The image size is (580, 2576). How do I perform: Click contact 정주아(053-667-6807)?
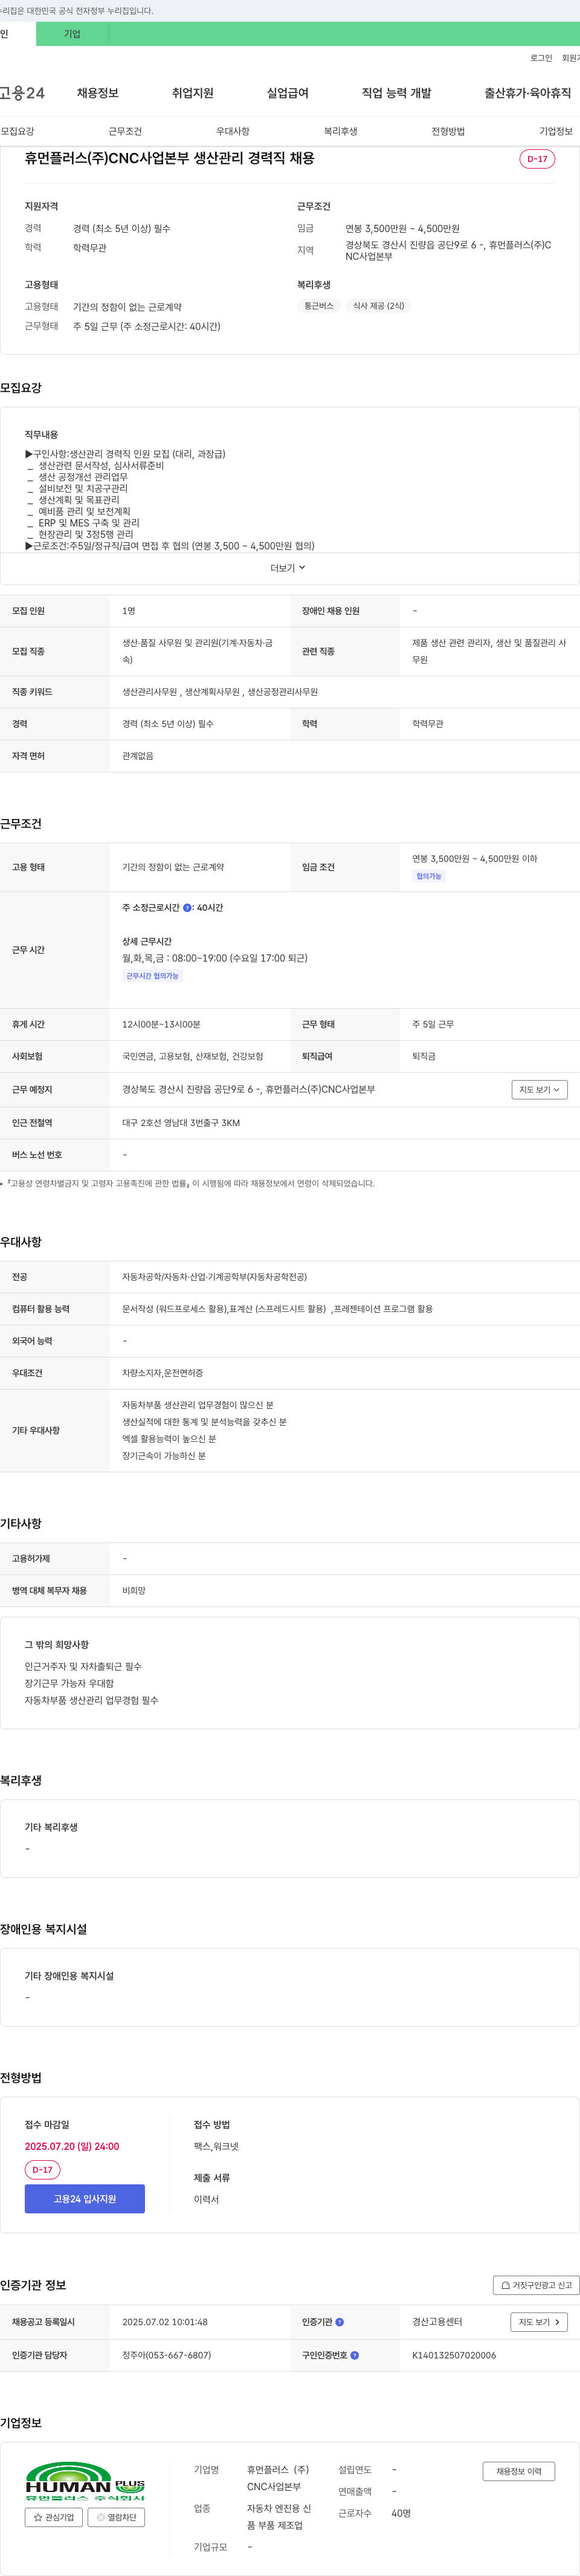166,2355
